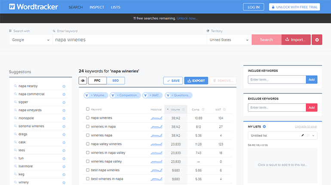Open the Google search engine dropdown
Image resolution: width=331 pixels, height=185 pixels.
point(30,40)
